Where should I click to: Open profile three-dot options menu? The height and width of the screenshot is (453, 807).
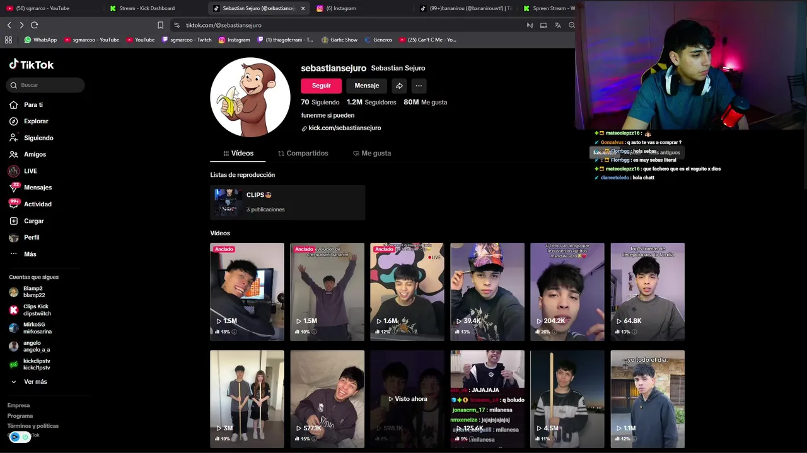(419, 86)
